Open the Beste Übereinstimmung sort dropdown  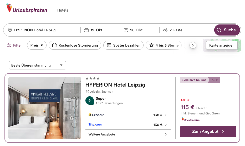pos(37,65)
